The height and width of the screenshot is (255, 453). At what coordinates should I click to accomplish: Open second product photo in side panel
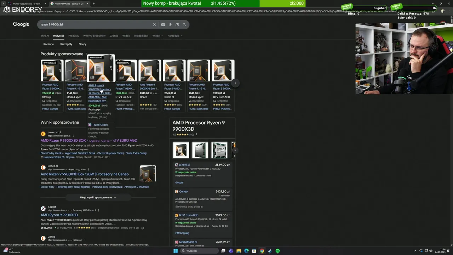[200, 150]
